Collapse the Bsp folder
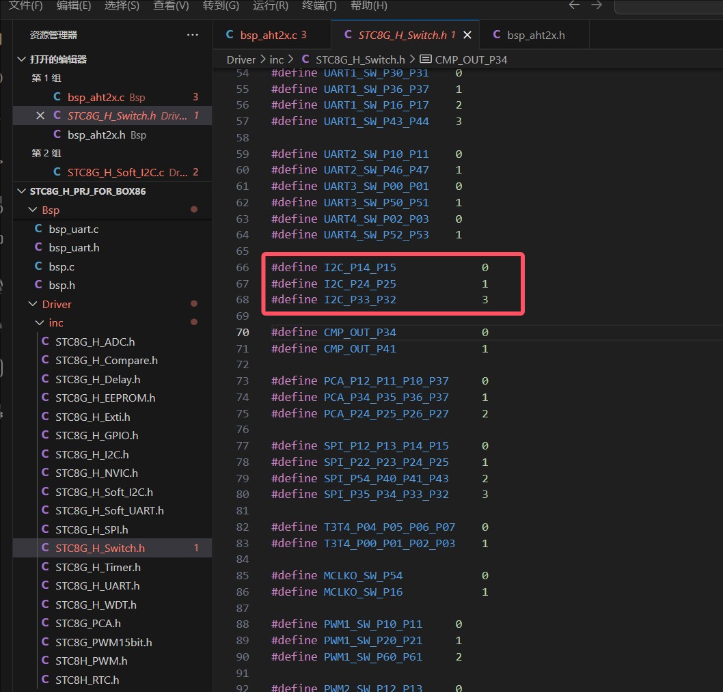The width and height of the screenshot is (723, 692). click(33, 210)
